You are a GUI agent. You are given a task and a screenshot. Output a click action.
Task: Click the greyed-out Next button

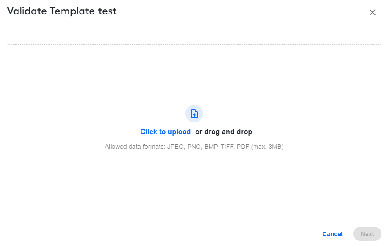[x=367, y=234]
